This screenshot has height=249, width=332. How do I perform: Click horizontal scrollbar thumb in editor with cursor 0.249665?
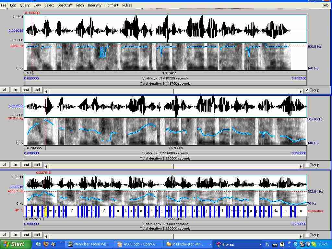click(x=111, y=166)
